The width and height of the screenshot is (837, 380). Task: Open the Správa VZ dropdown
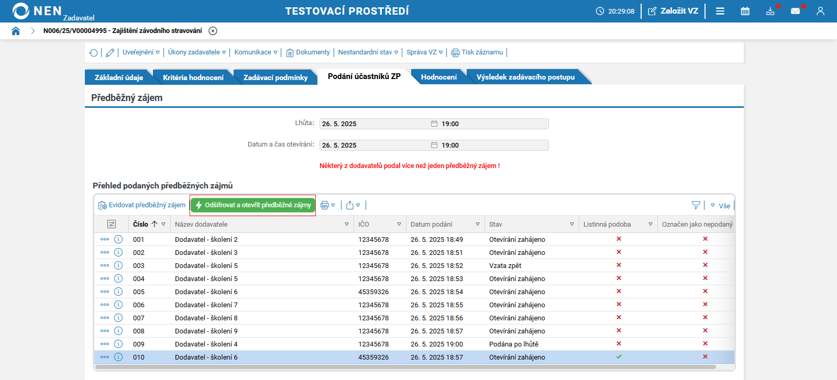click(x=424, y=52)
